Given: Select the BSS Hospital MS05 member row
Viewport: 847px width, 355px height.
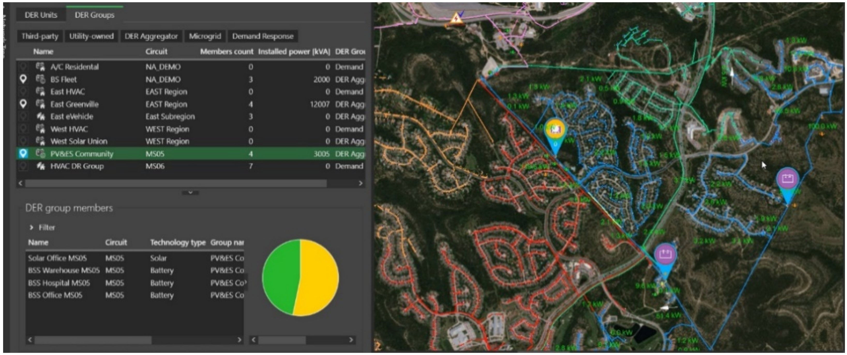Looking at the screenshot, I should (x=59, y=283).
